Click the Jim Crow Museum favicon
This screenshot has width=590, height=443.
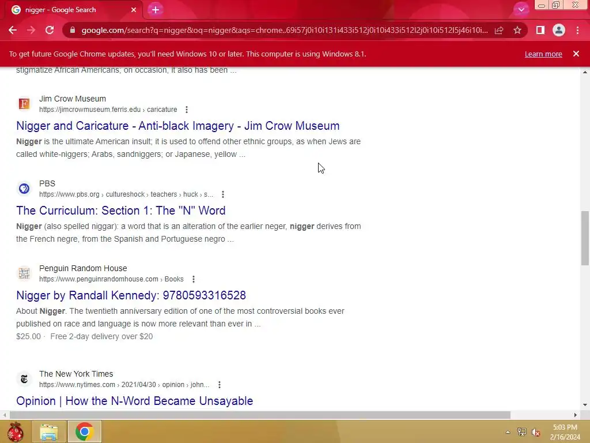point(24,104)
